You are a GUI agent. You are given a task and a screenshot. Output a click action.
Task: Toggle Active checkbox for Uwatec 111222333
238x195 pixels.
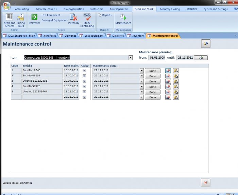[x=84, y=81]
